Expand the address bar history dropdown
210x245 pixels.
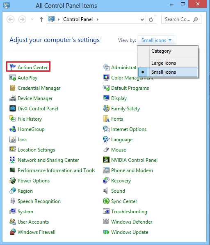pyautogui.click(x=142, y=19)
